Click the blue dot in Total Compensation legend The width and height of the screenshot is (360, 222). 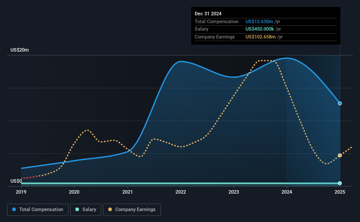click(14, 209)
